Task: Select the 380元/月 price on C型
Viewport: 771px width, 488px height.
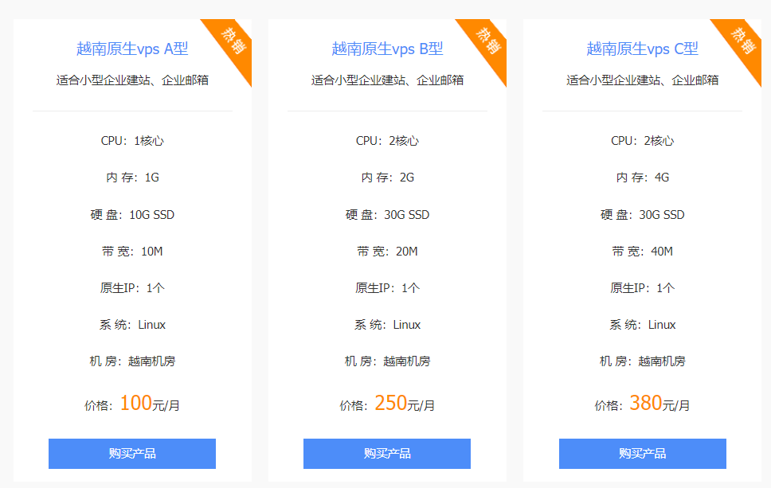Action: [x=640, y=404]
